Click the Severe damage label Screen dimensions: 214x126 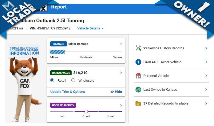(x=117, y=57)
